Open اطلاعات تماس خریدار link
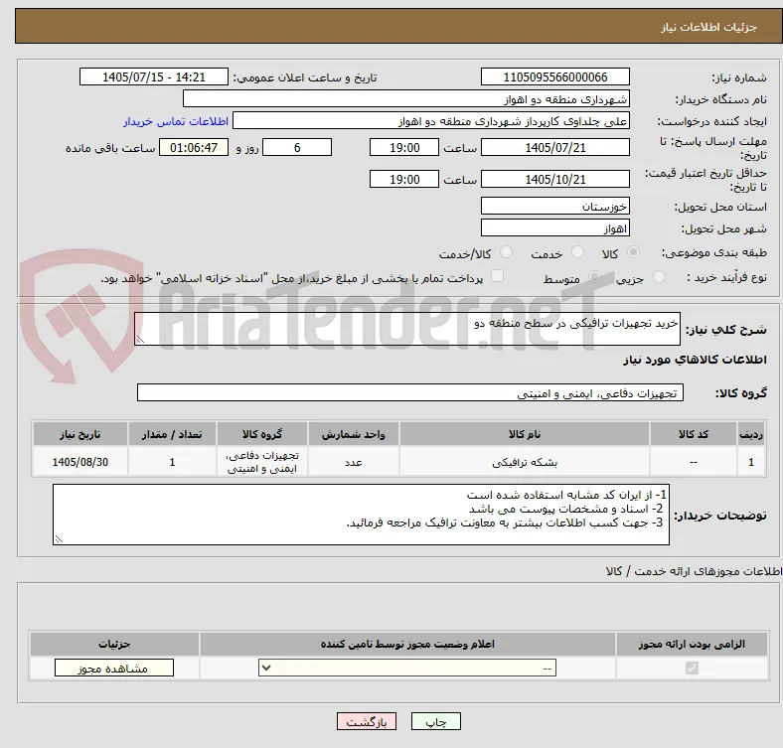 (176, 121)
